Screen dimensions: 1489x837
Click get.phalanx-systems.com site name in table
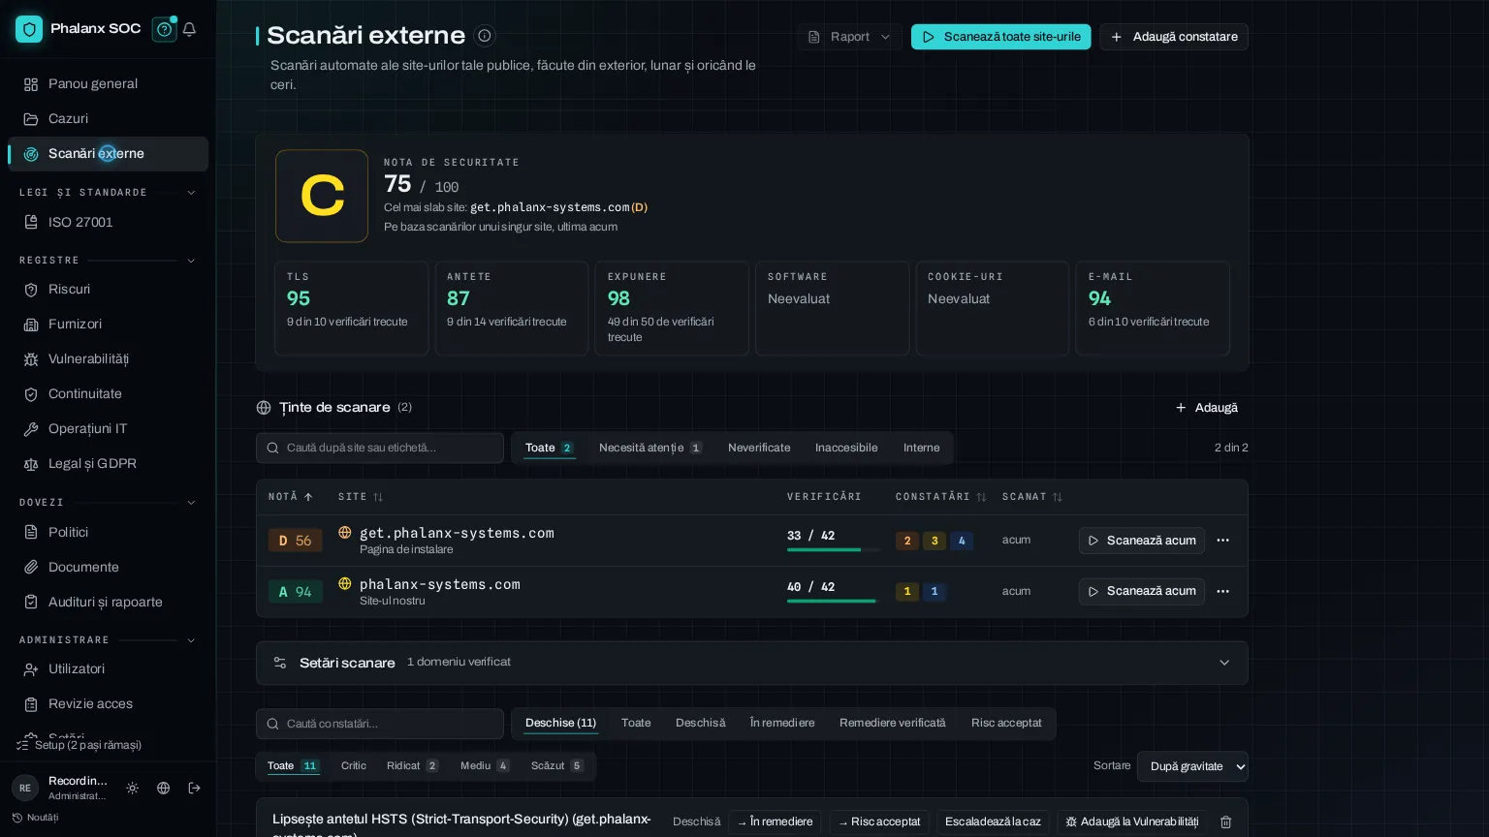457,533
